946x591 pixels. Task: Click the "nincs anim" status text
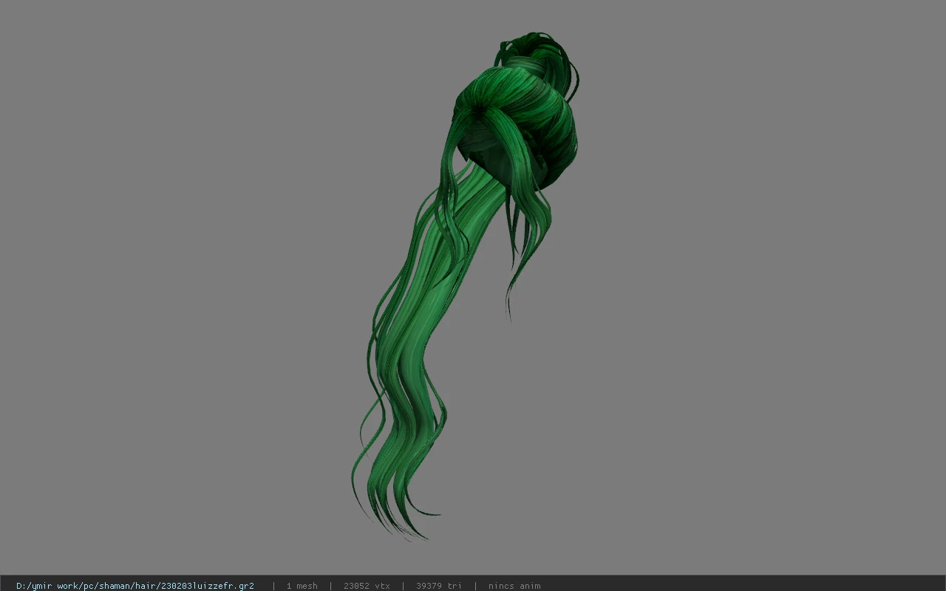514,586
